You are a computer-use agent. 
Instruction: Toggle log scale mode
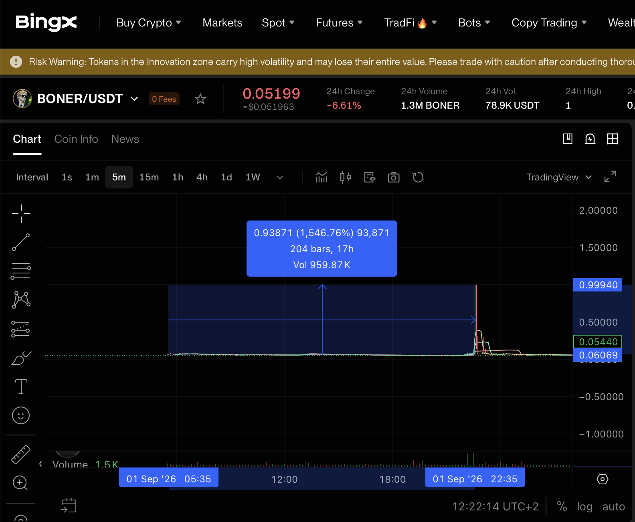(x=584, y=507)
